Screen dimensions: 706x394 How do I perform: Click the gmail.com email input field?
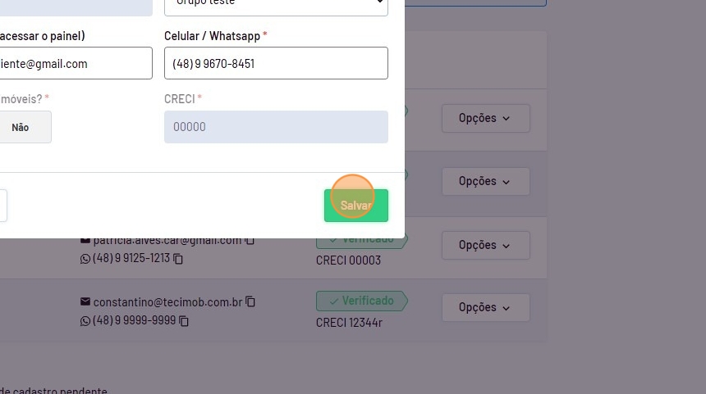tap(76, 63)
